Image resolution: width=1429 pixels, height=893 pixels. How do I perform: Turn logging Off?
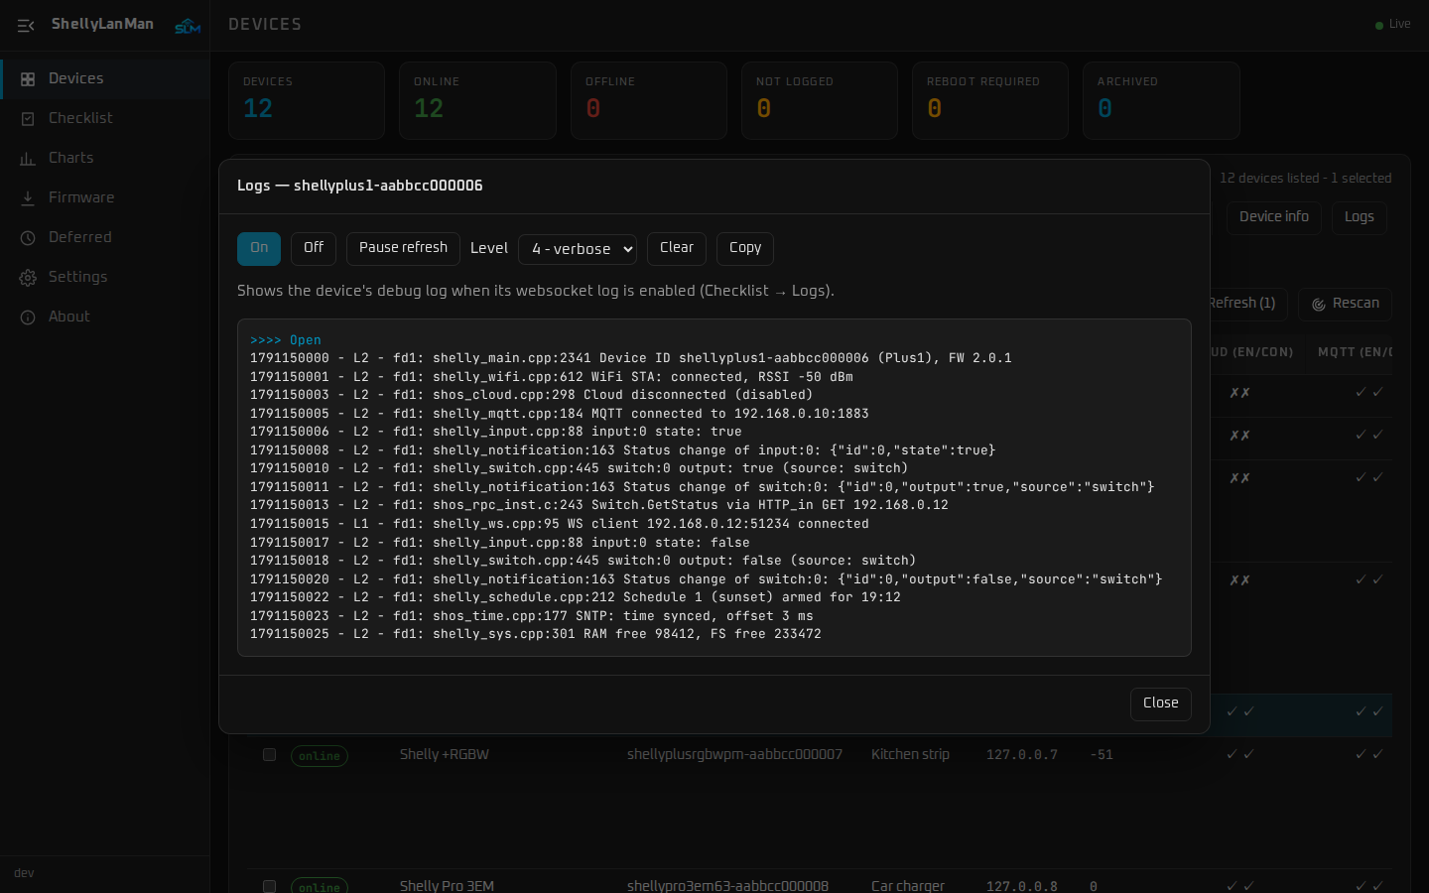[x=314, y=248]
